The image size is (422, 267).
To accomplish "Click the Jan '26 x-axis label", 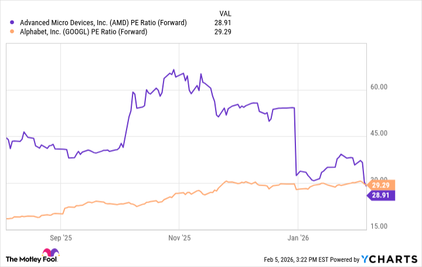I will pyautogui.click(x=298, y=238).
